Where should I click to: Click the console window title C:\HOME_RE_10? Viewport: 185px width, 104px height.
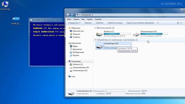[47, 20]
